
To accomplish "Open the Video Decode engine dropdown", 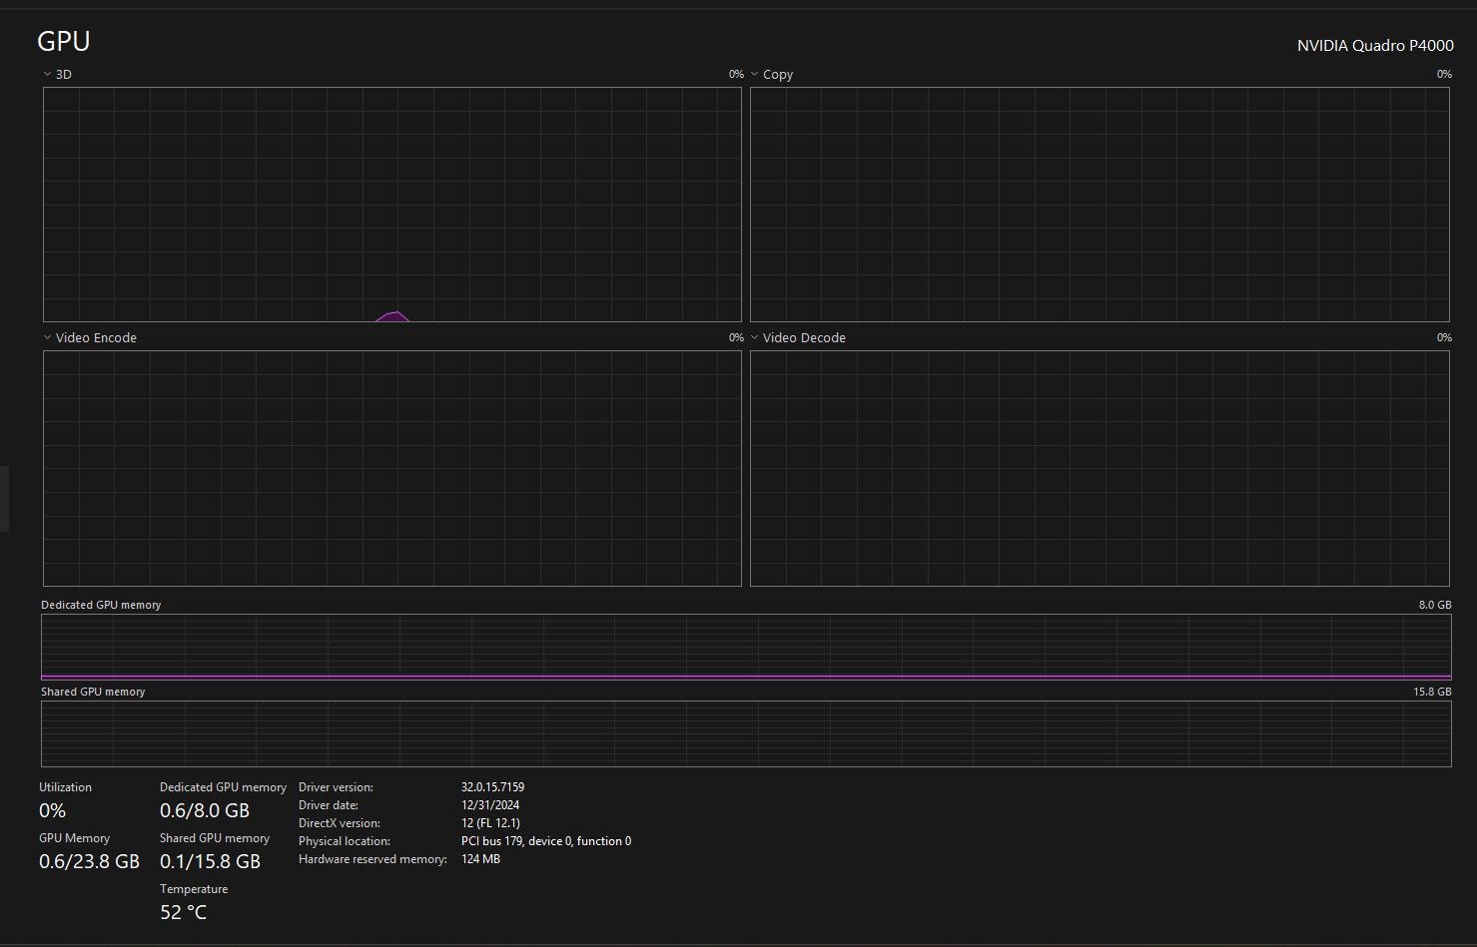I will coord(754,337).
